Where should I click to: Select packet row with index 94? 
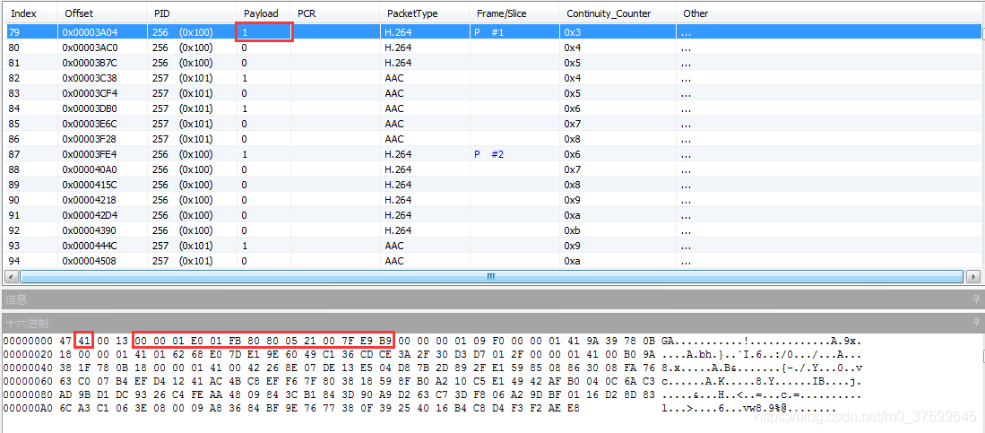[x=494, y=261]
